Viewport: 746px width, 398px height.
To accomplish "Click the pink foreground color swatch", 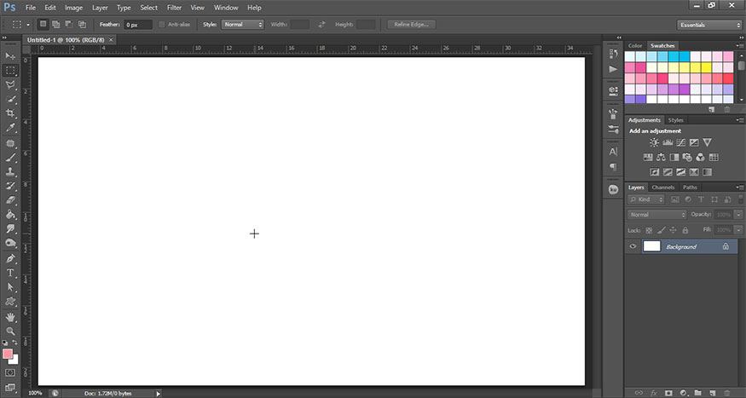I will click(x=7, y=354).
